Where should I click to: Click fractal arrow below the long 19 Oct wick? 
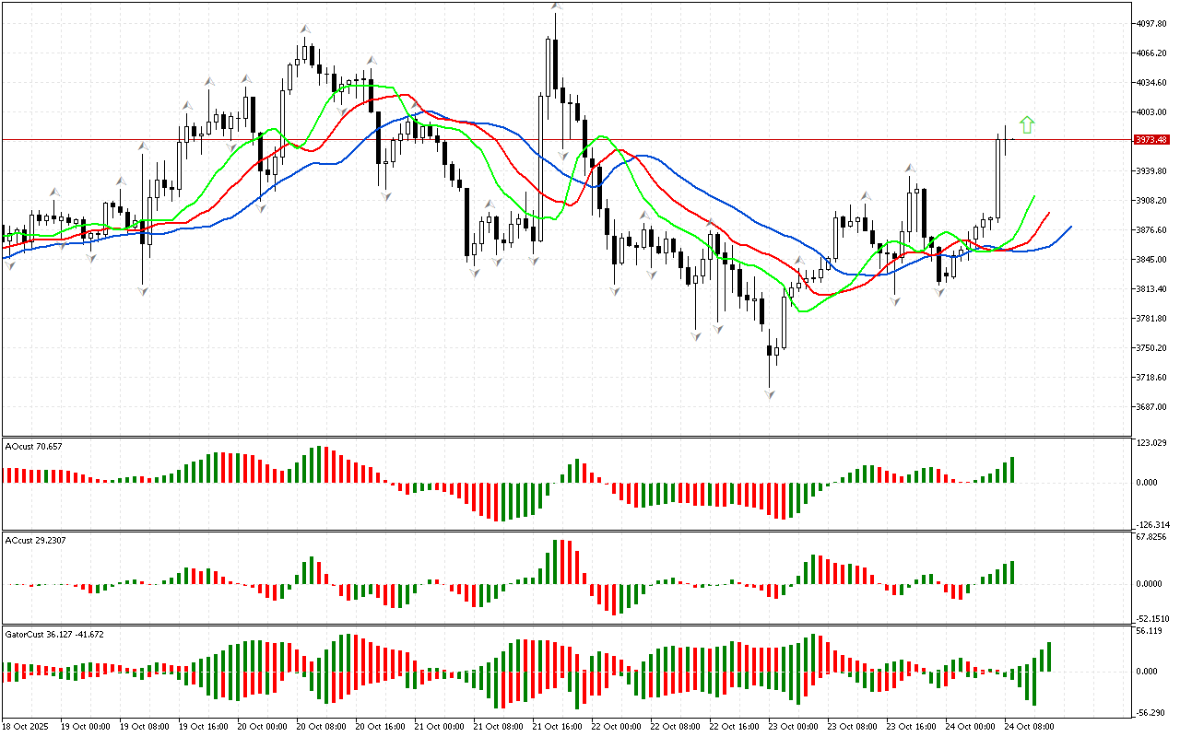click(143, 291)
